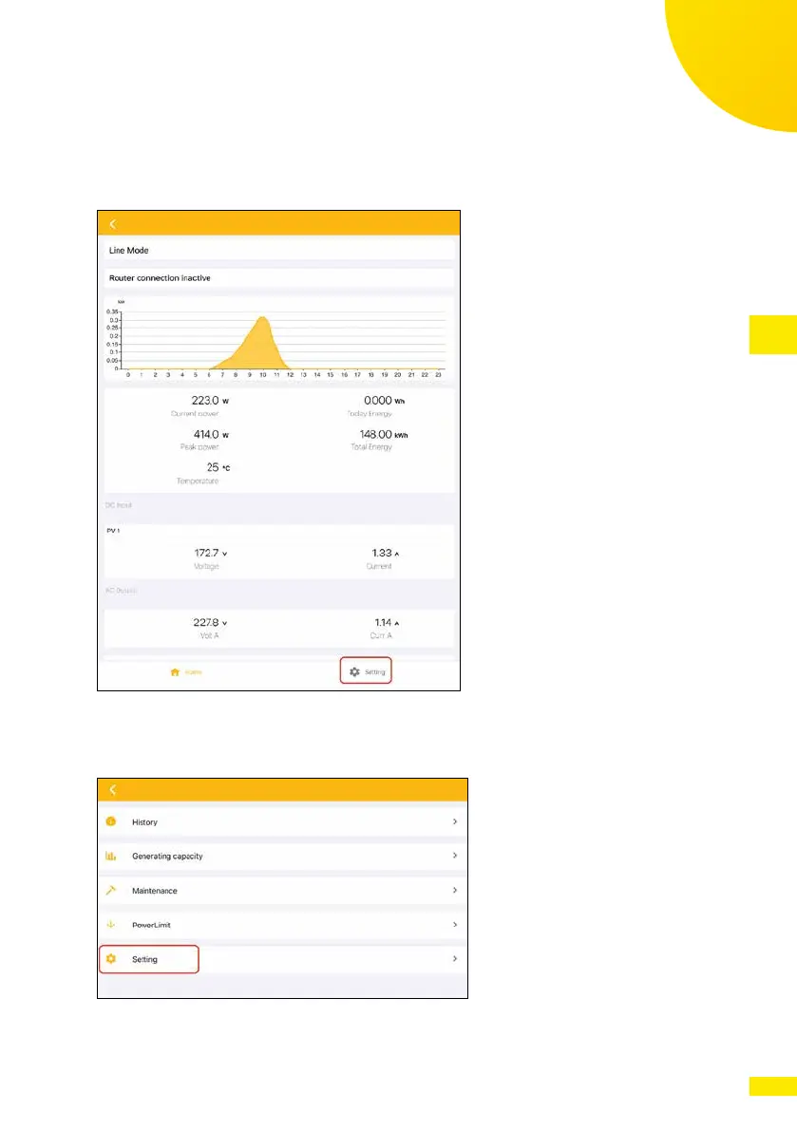The image size is (797, 1131).
Task: Click the Generating capacity bar chart icon
Action: (111, 856)
